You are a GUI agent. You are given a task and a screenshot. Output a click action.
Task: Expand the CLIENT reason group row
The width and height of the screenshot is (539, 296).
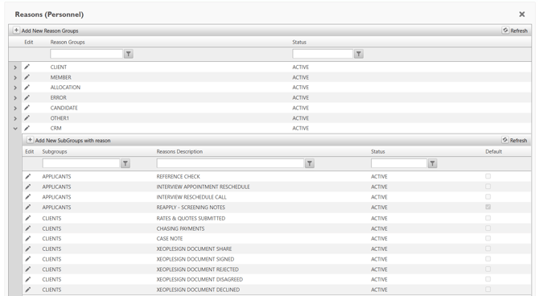tap(15, 68)
